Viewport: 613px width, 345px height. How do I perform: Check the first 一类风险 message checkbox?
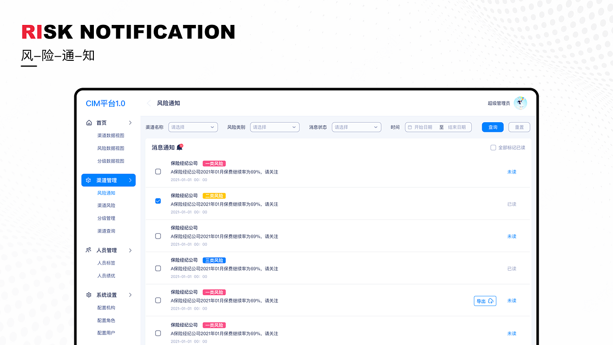pos(158,172)
